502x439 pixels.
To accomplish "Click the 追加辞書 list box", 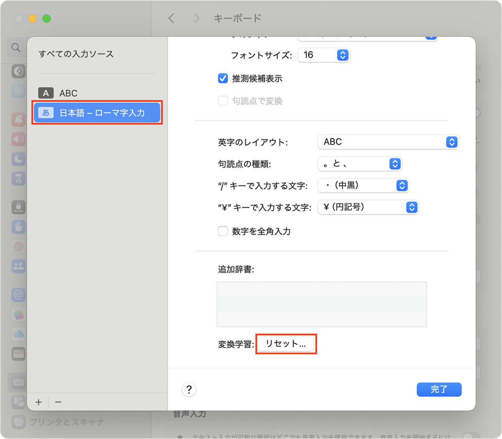I will pos(322,304).
